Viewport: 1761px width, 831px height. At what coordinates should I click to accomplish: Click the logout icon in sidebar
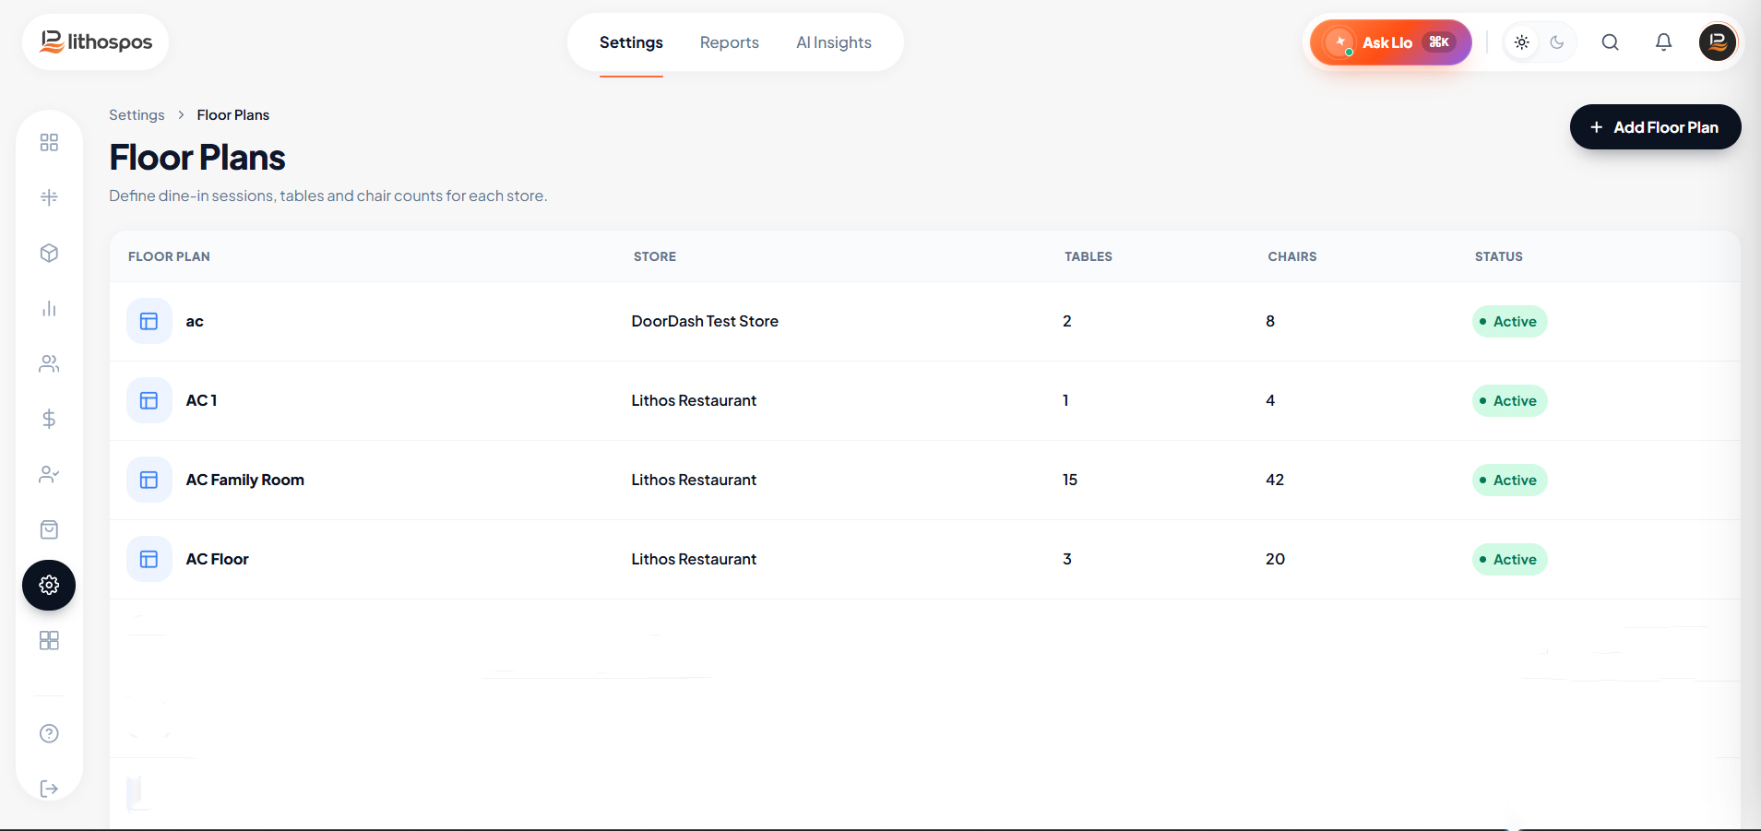(x=49, y=789)
